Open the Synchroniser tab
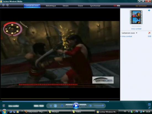152x114 pixels. [95, 6]
